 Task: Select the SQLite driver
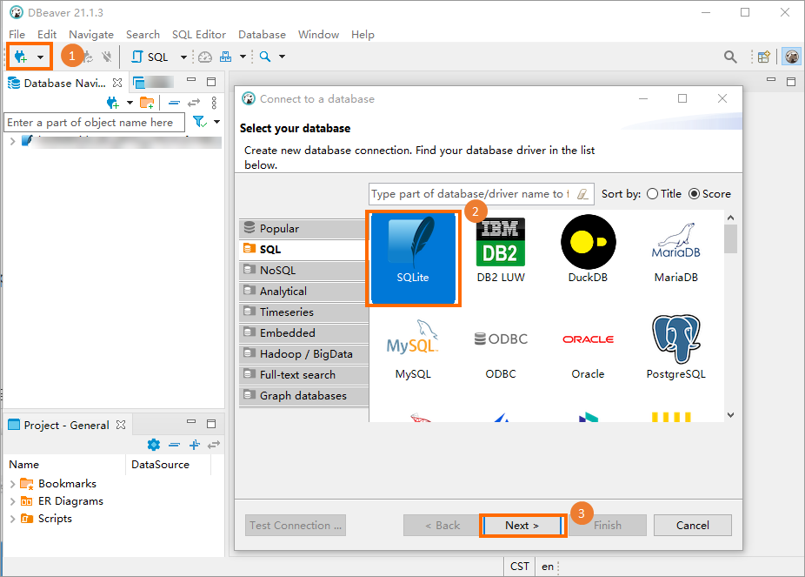coord(413,258)
